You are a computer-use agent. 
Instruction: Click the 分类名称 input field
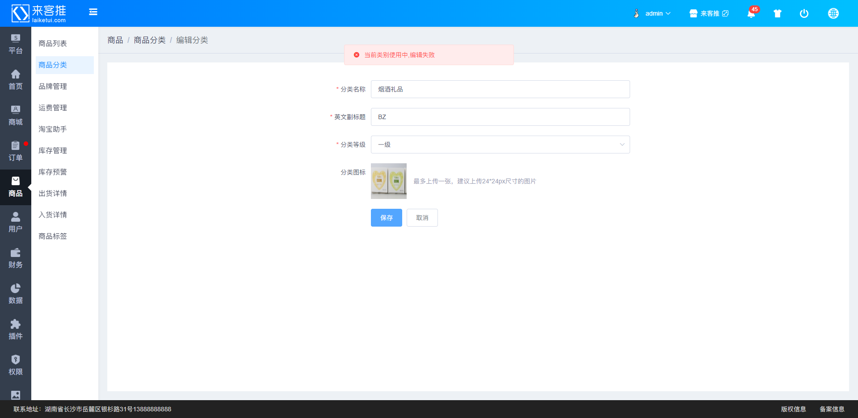[500, 89]
